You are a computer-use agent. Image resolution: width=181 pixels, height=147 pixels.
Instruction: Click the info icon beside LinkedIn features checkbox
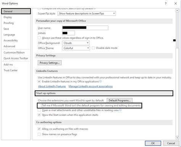pyautogui.click(x=100, y=81)
